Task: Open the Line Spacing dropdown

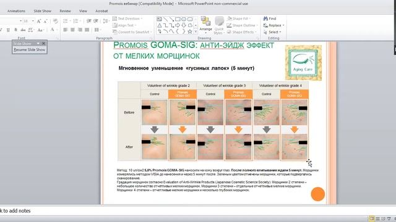Action: click(106, 21)
